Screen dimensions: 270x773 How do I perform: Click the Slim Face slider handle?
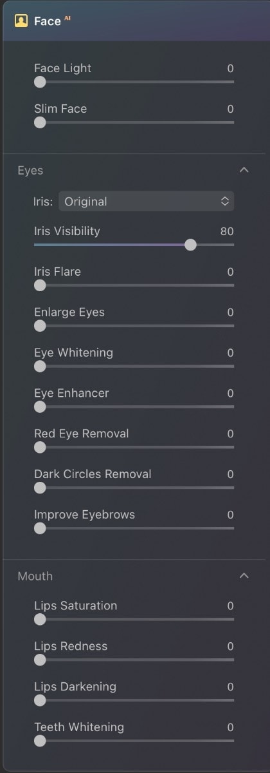pos(40,122)
